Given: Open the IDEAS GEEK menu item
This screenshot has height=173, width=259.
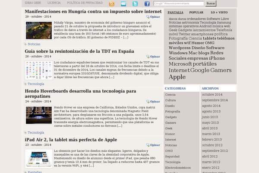Looking at the screenshot, I should (33, 3).
